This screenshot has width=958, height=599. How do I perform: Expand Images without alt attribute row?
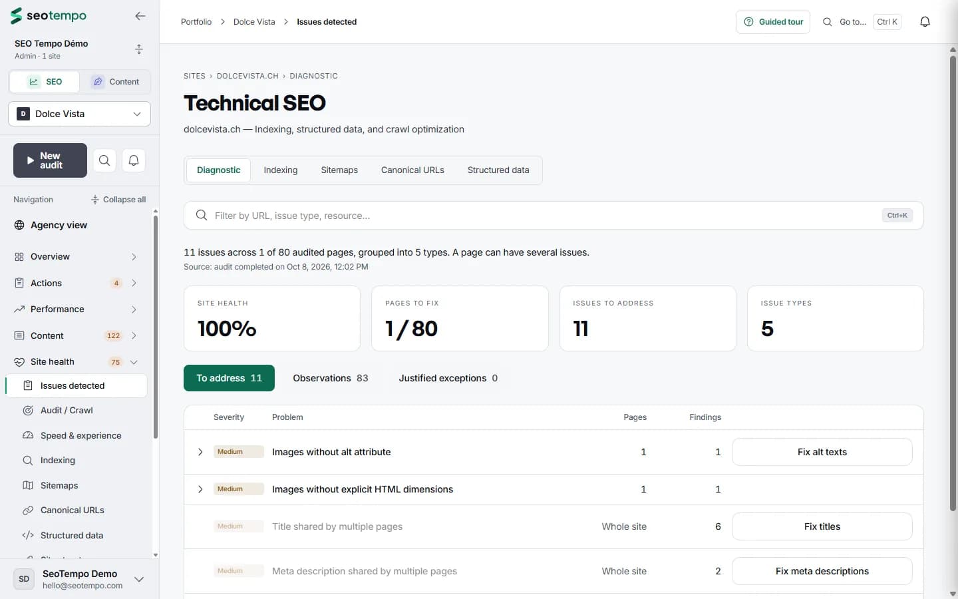(200, 452)
